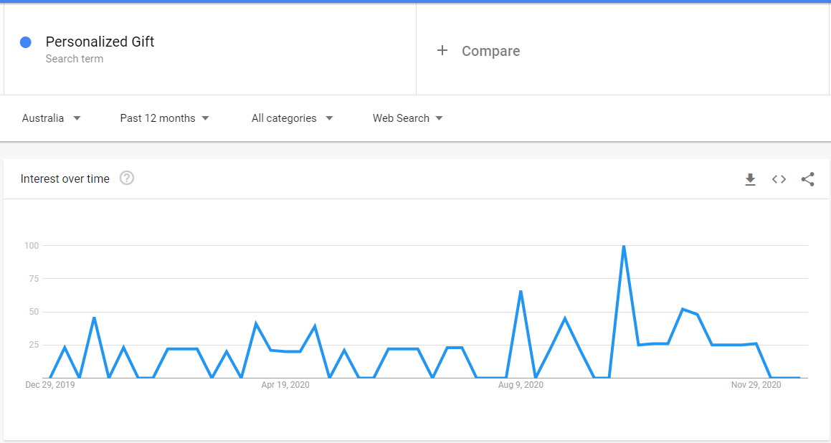831x443 pixels.
Task: Edit the Personalized Gift search term
Action: pyautogui.click(x=100, y=42)
